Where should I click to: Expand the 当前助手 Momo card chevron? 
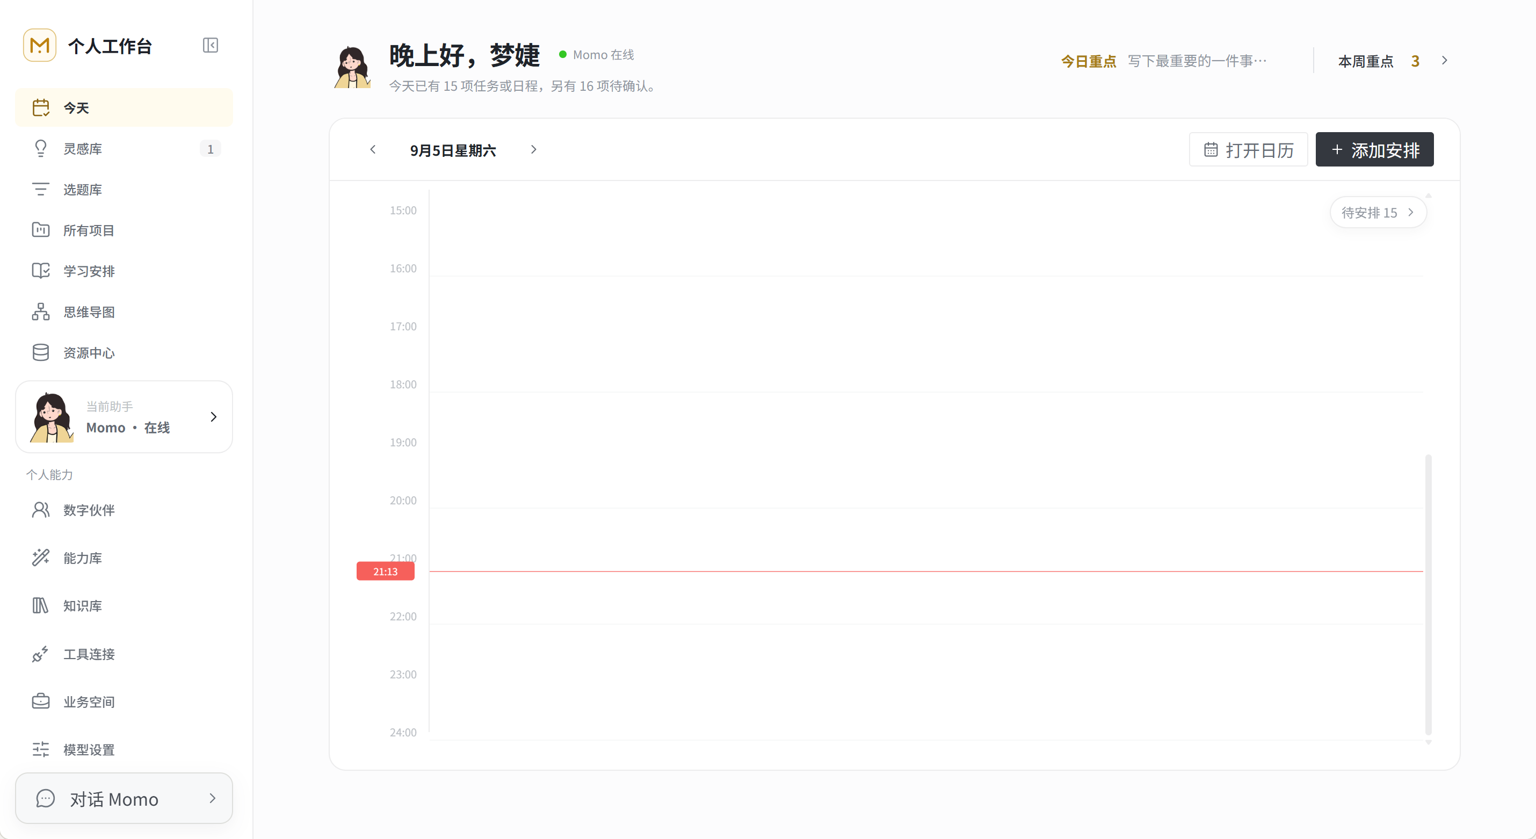coord(213,417)
